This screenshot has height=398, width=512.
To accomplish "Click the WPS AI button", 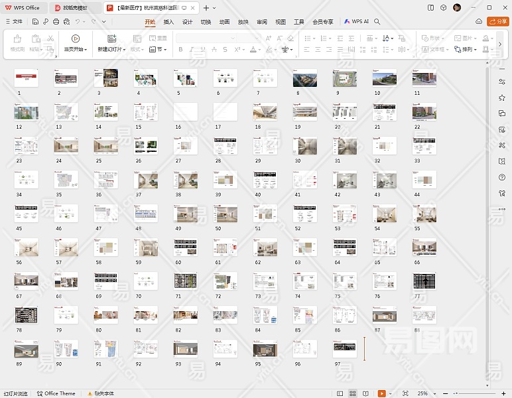I will tap(356, 21).
